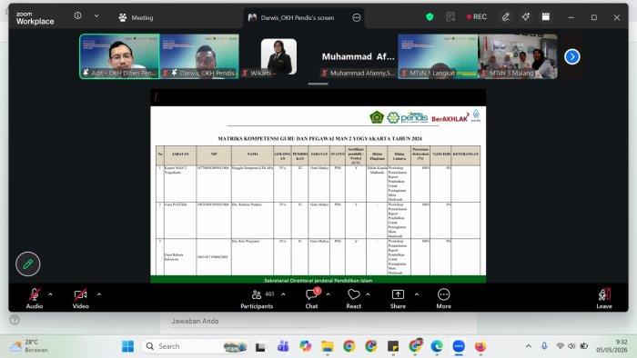
Task: Click the microphone tray icon
Action: point(544,346)
